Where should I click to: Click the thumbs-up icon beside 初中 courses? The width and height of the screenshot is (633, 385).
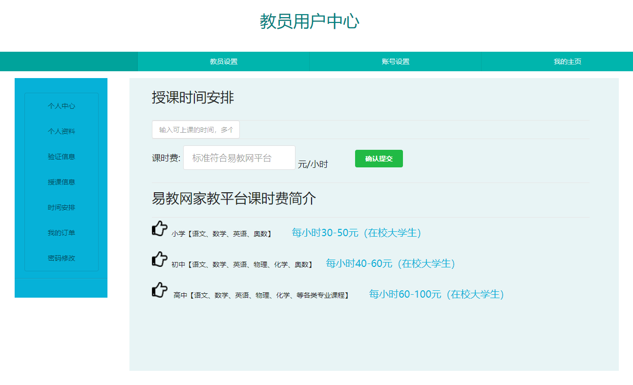point(159,260)
